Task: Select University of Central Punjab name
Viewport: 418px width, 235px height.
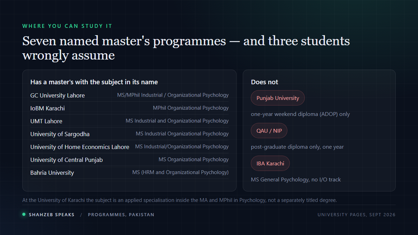Action: point(67,160)
